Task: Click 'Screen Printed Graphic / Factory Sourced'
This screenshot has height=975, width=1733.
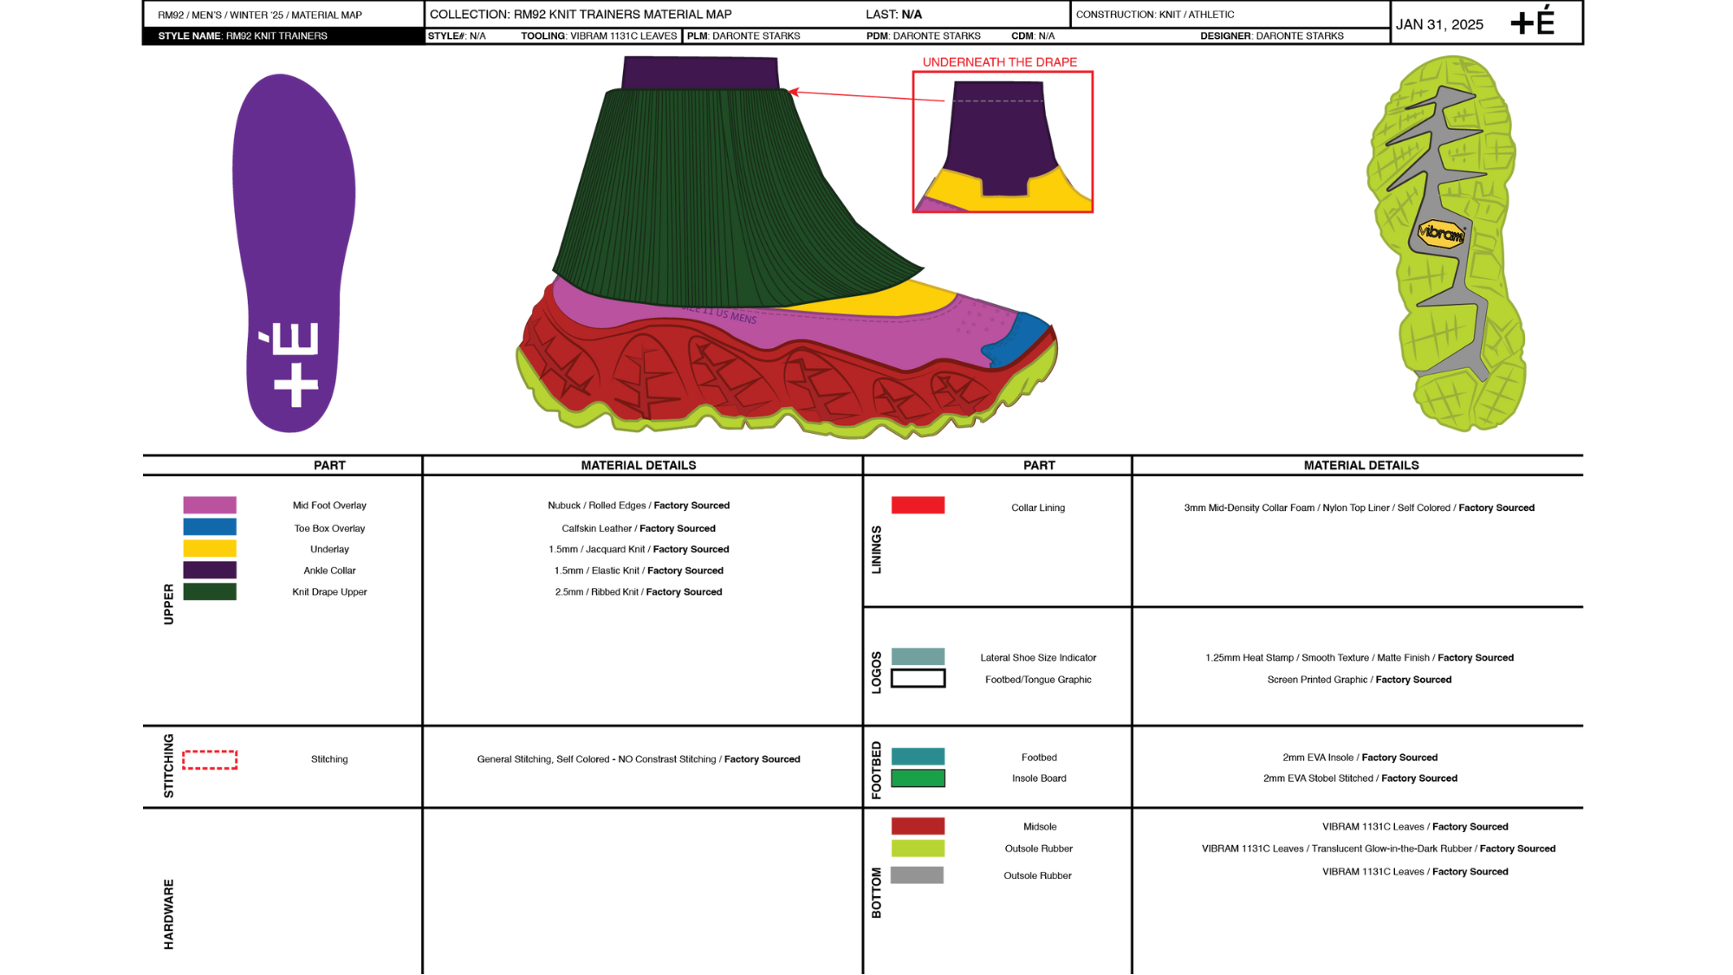Action: (1359, 680)
